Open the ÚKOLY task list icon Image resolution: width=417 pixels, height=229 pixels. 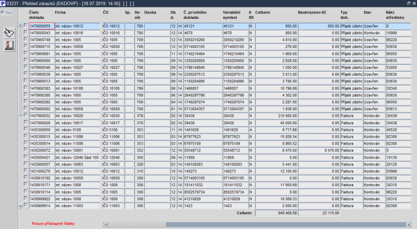(x=9, y=45)
